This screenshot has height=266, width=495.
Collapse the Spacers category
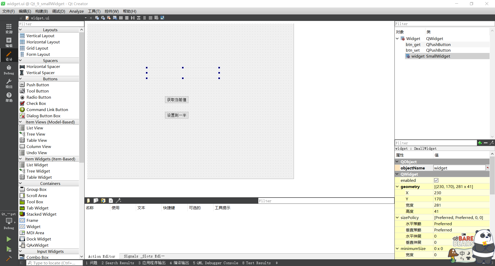point(20,60)
